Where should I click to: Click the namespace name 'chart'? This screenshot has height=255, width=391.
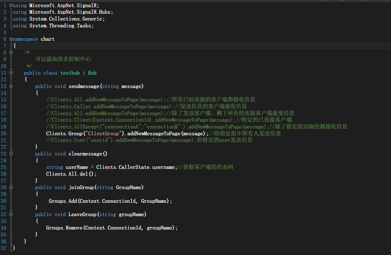pos(48,39)
